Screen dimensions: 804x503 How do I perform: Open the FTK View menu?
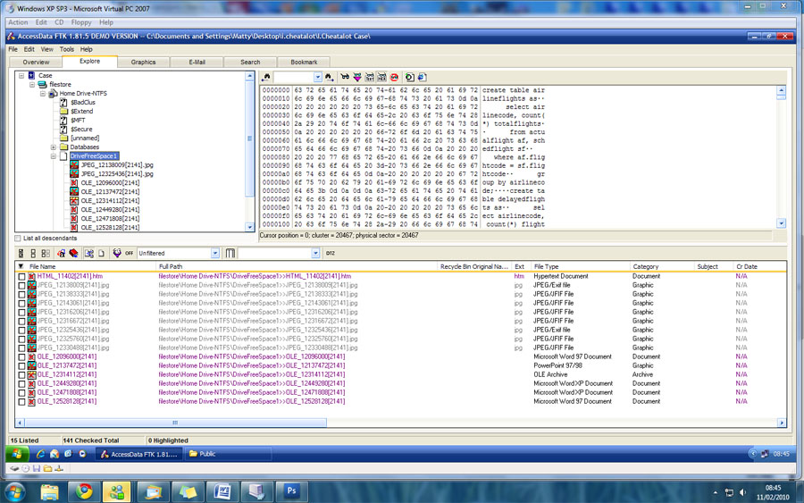46,49
